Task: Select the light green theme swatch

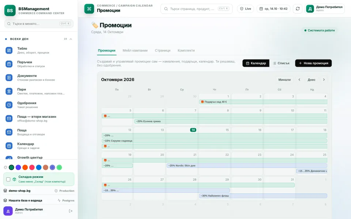Action: click(x=59, y=168)
